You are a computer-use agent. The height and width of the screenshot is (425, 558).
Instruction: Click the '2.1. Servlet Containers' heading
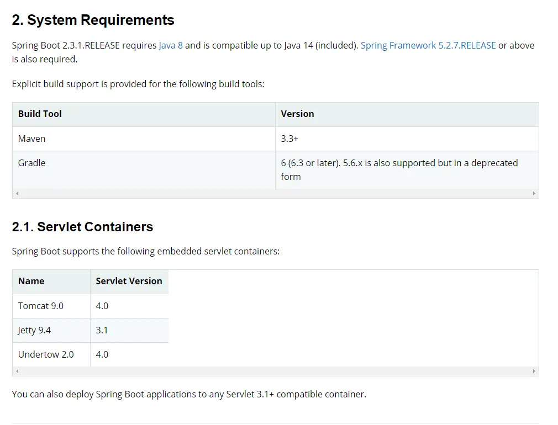82,227
